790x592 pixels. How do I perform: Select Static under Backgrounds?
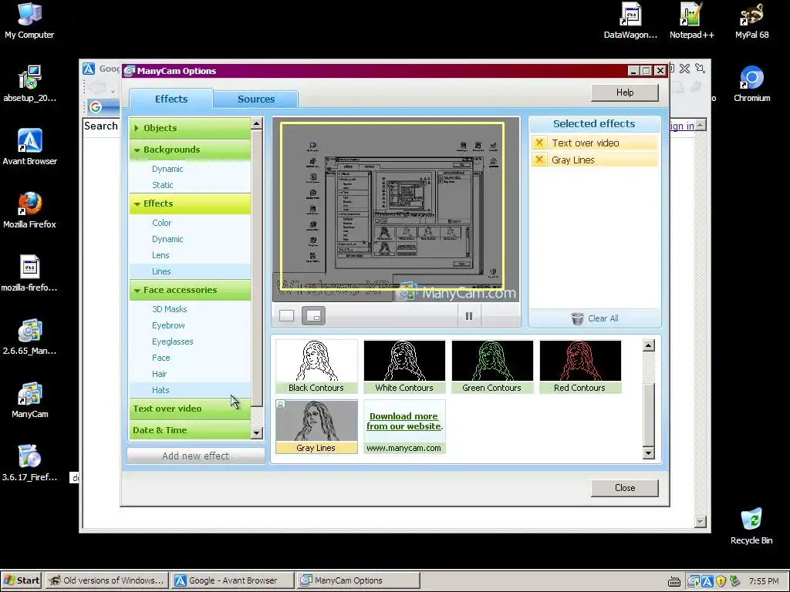(163, 185)
